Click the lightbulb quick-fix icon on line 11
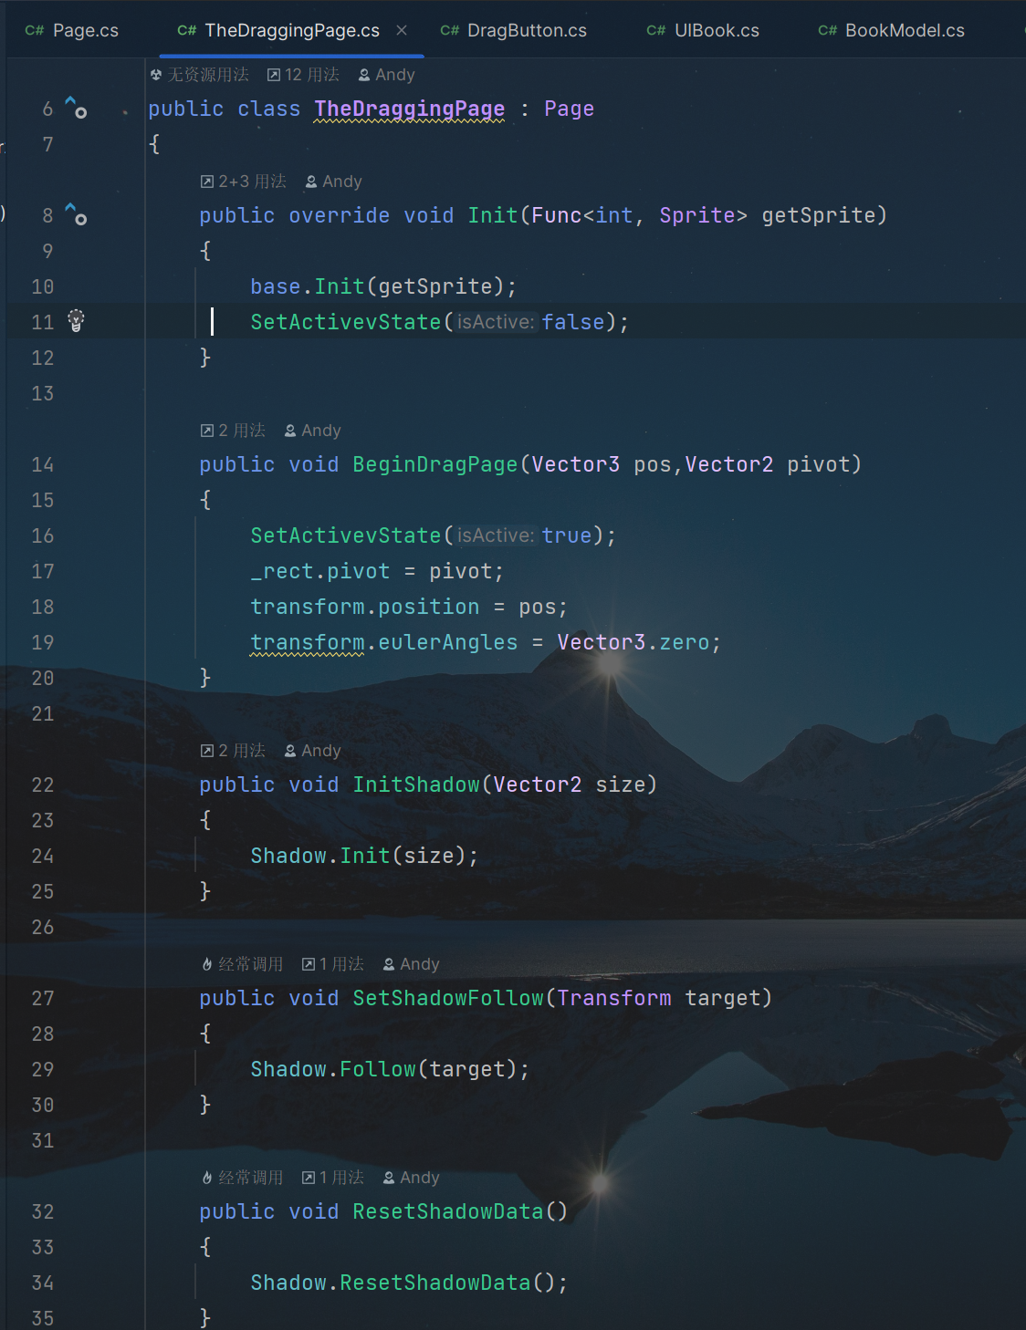Screen dimensions: 1026x1330 (x=76, y=321)
